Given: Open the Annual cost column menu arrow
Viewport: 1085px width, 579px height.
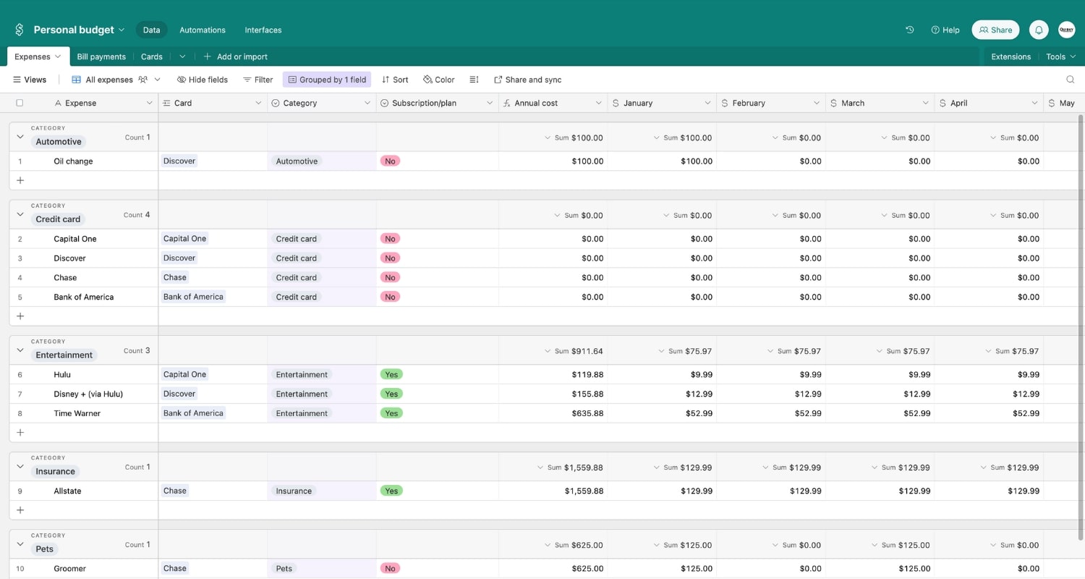Looking at the screenshot, I should (598, 103).
